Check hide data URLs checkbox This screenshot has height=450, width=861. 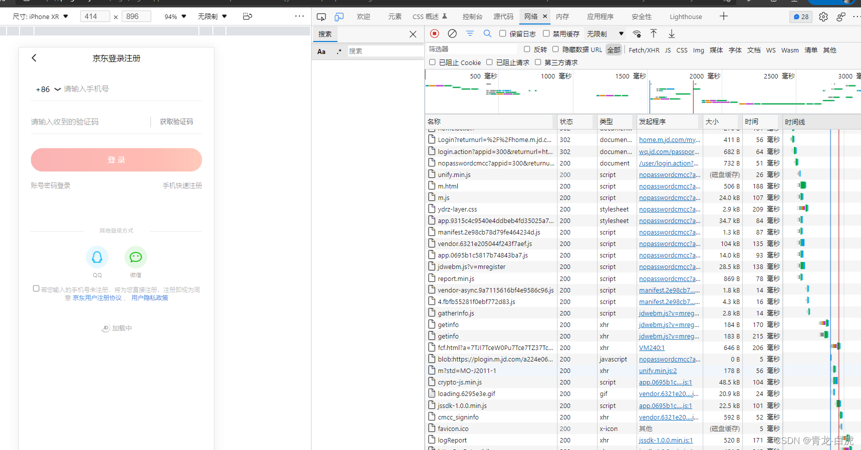pos(555,49)
